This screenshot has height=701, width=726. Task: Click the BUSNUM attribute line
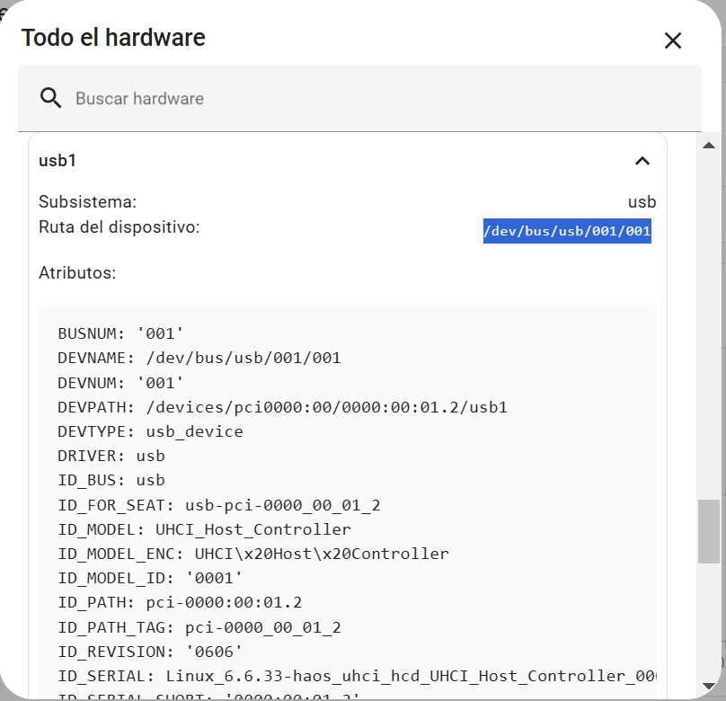click(x=120, y=334)
